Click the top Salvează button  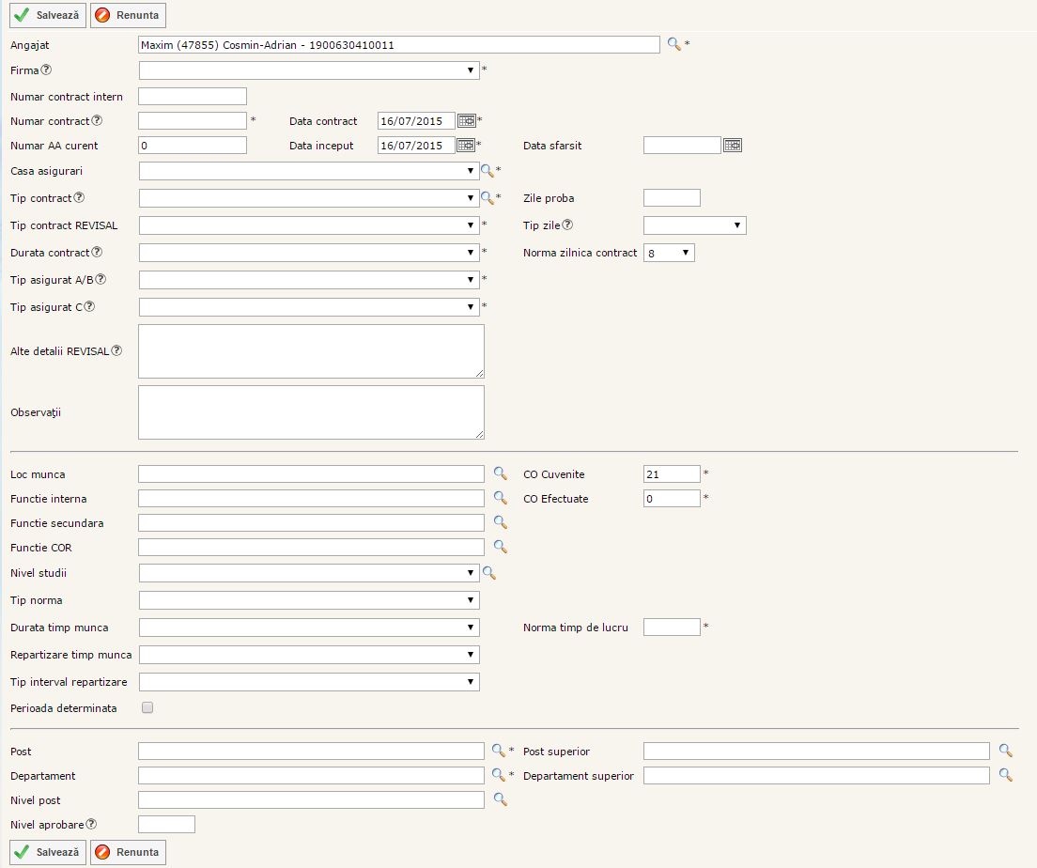(x=48, y=15)
